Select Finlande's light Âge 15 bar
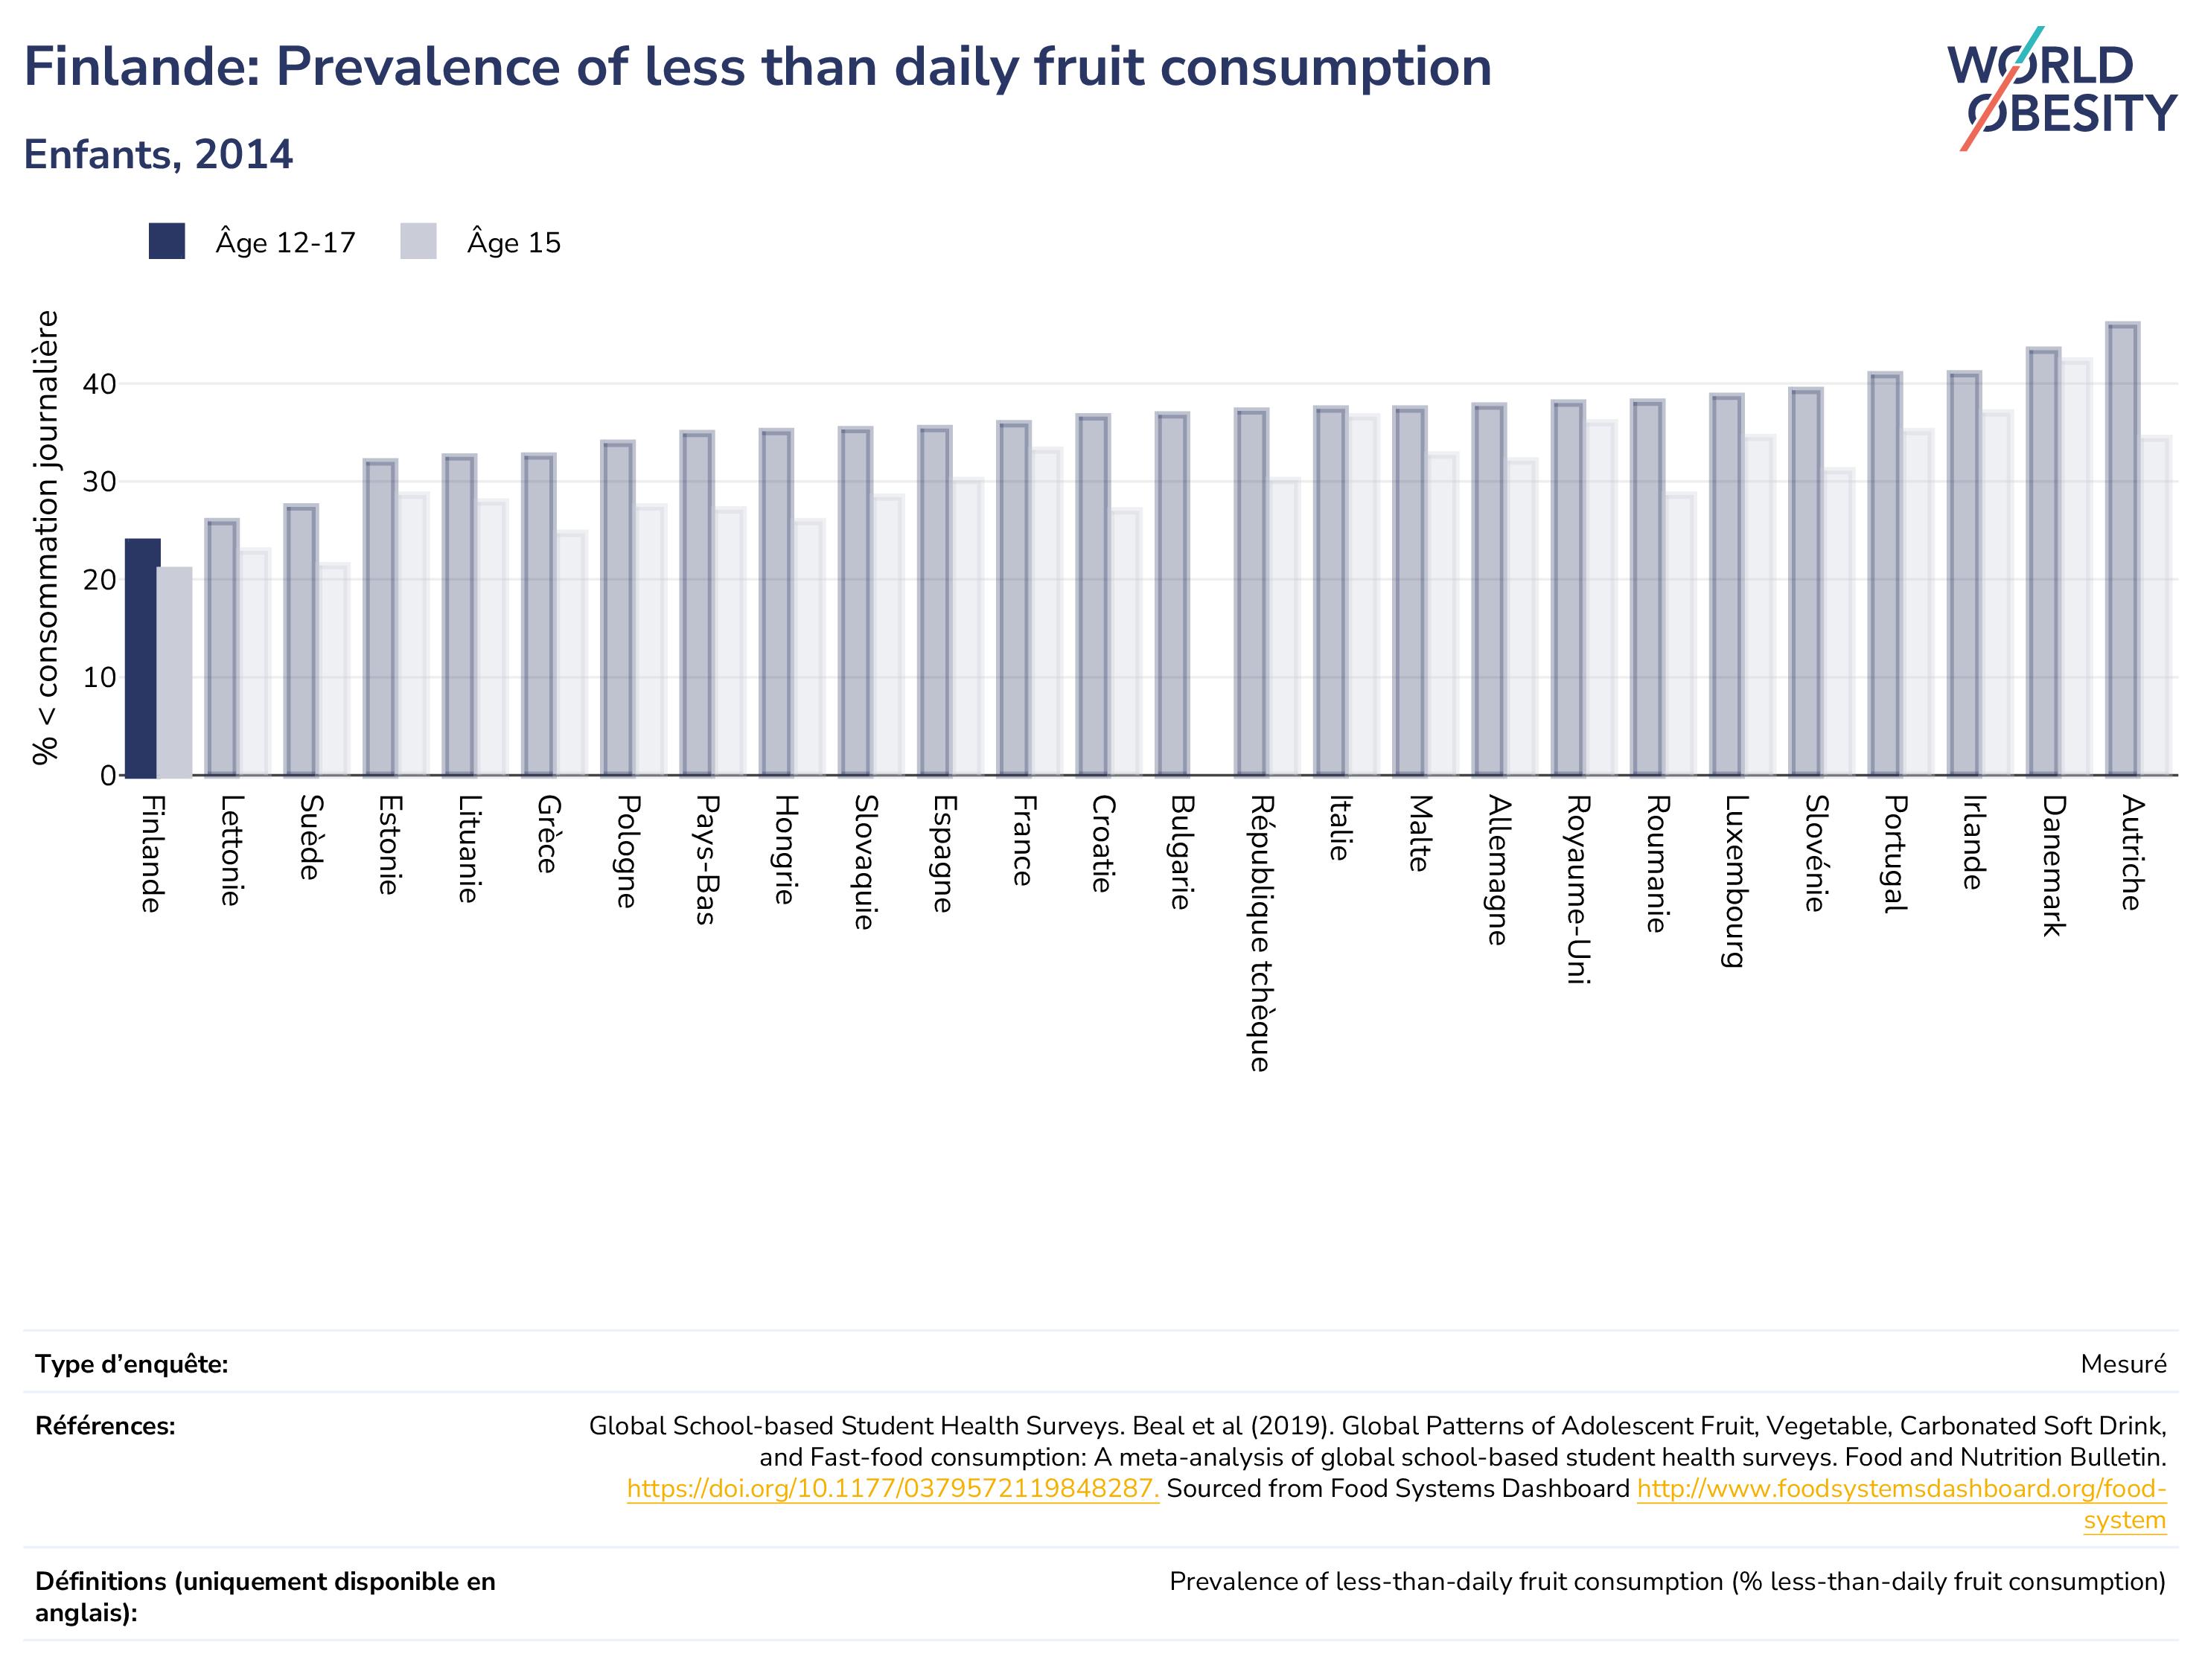The width and height of the screenshot is (2202, 1680). coord(175,672)
